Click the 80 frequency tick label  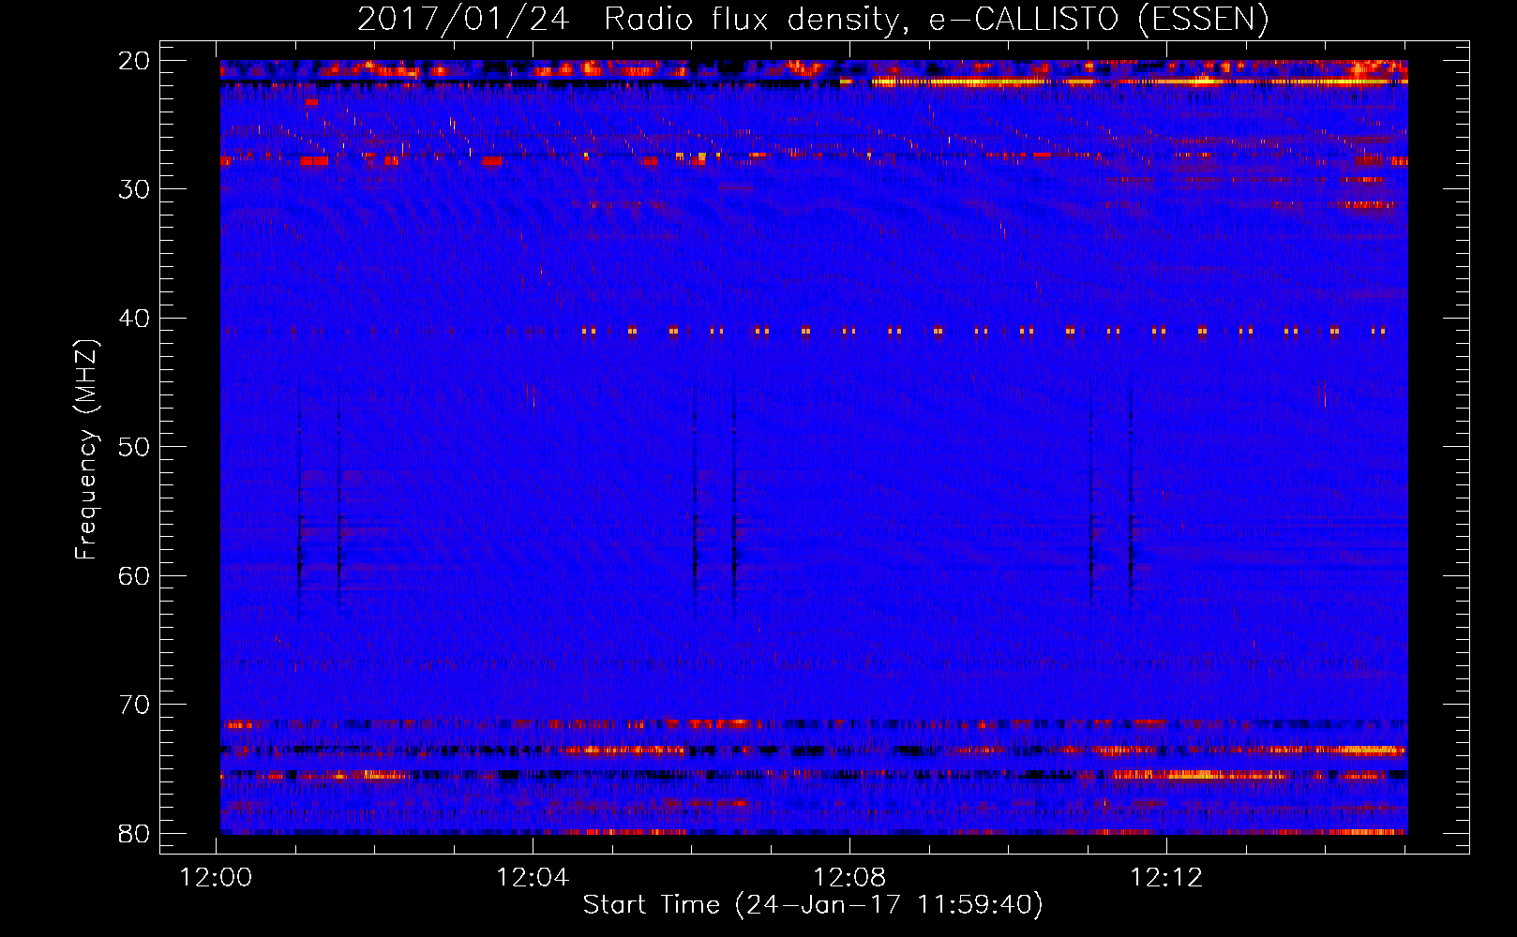click(134, 833)
